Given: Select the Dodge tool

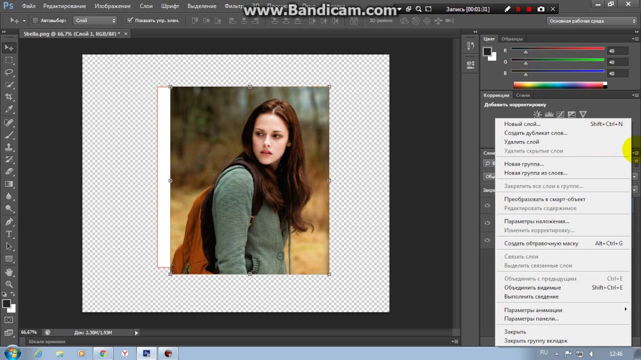Looking at the screenshot, I should [x=9, y=208].
